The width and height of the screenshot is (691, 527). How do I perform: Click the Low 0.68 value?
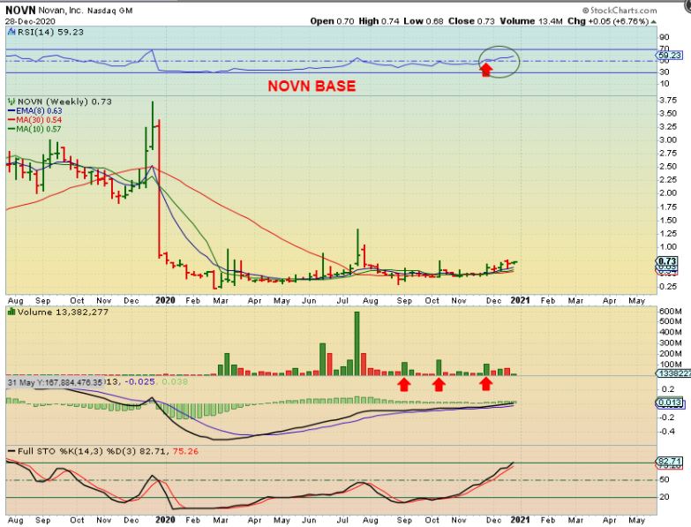(x=424, y=21)
